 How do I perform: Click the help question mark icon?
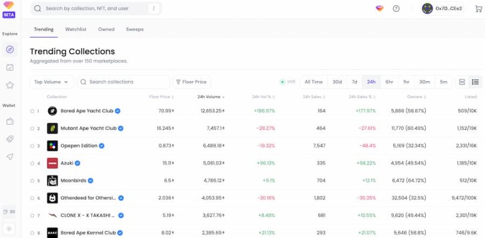coord(396,8)
